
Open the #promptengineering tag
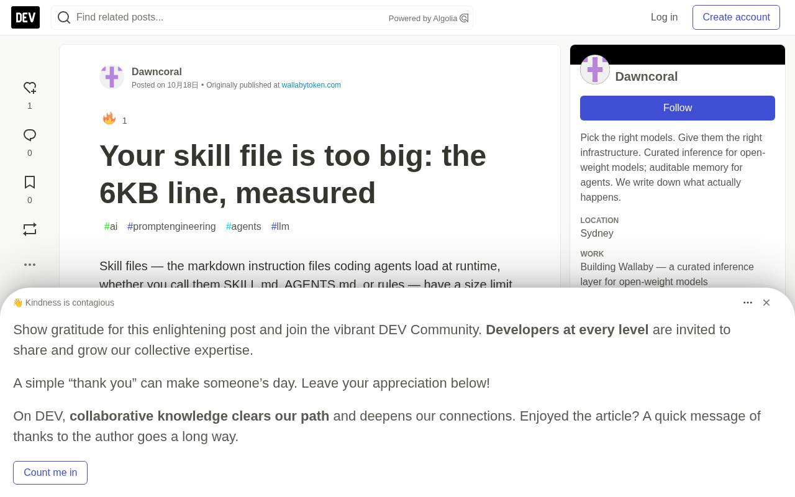tap(171, 227)
